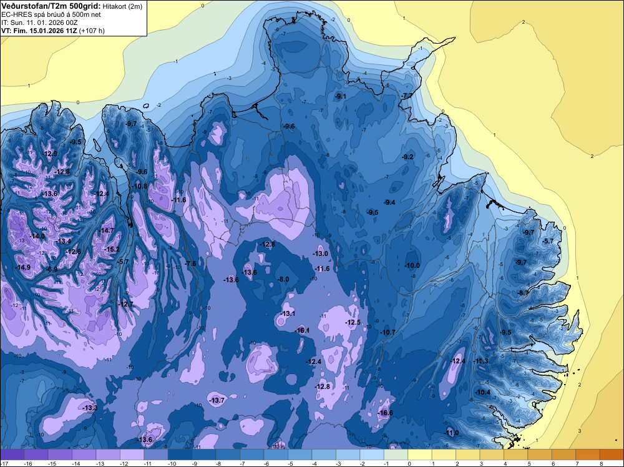Select the -12.5 temperature value
Viewport: 624px width, 467px height.
(353, 322)
